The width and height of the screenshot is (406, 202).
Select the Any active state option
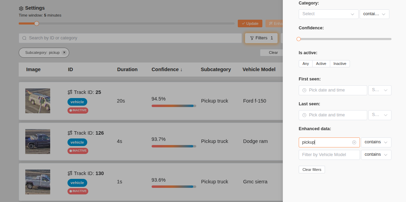306,64
